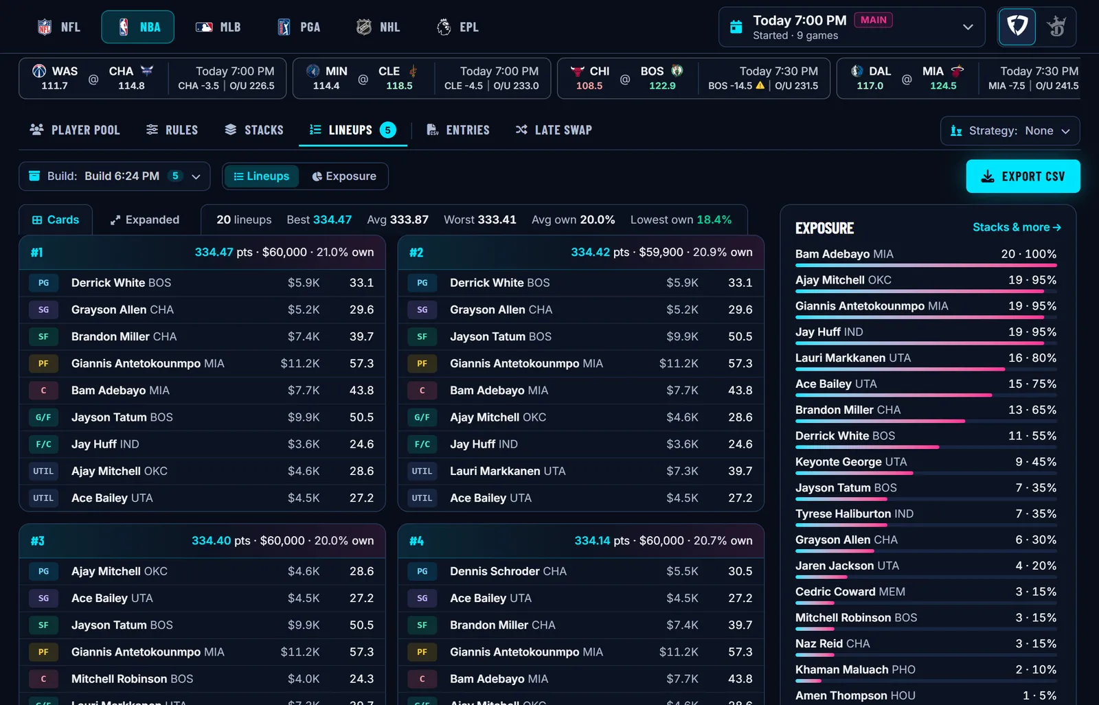Click the download icon on Export CSV
1099x705 pixels.
point(988,176)
